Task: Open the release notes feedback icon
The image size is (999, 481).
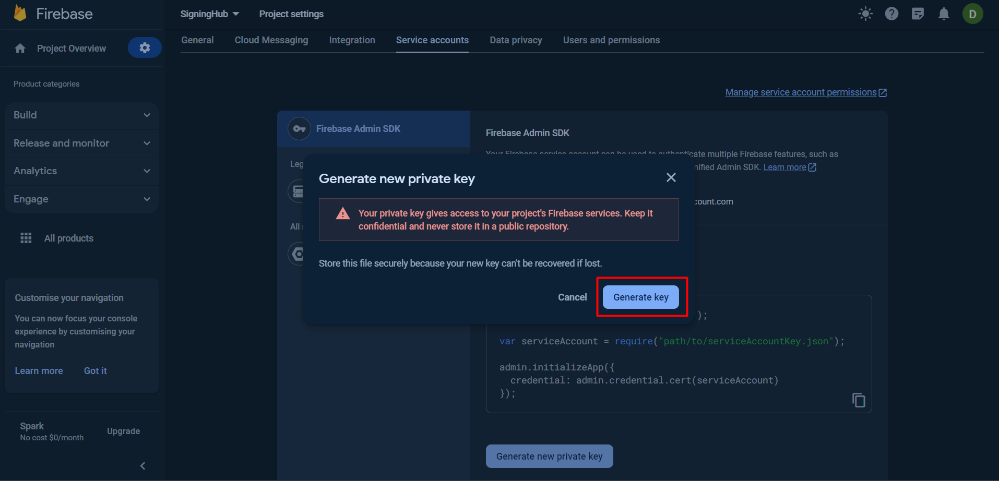Action: pyautogui.click(x=918, y=14)
